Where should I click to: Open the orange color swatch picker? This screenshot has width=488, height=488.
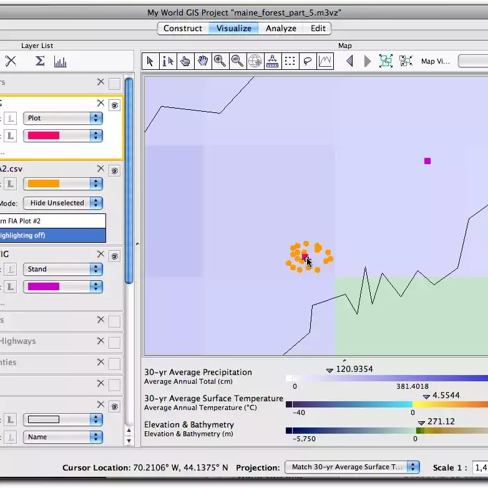62,183
